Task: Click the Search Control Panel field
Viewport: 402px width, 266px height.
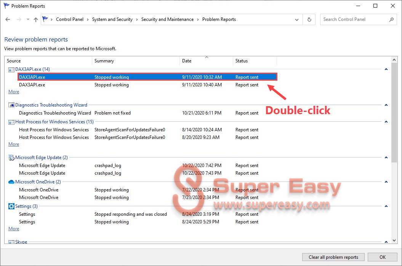Action: pos(359,19)
